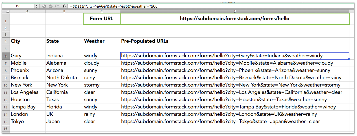Select column D header
Viewport: 357px width, 136px height.
(234, 11)
